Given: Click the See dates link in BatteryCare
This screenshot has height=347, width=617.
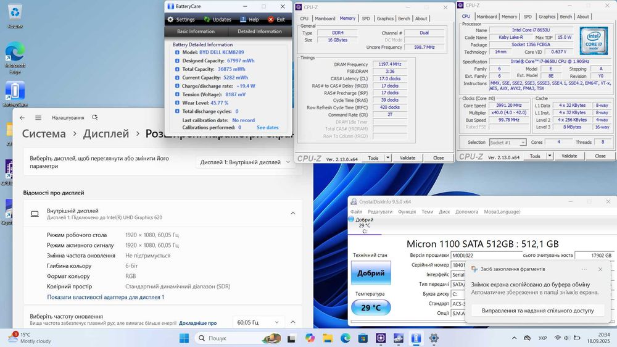Looking at the screenshot, I should pos(268,128).
